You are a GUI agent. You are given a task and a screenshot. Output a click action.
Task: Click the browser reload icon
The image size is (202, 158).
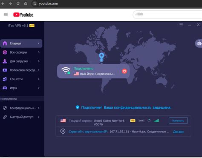click(x=18, y=3)
